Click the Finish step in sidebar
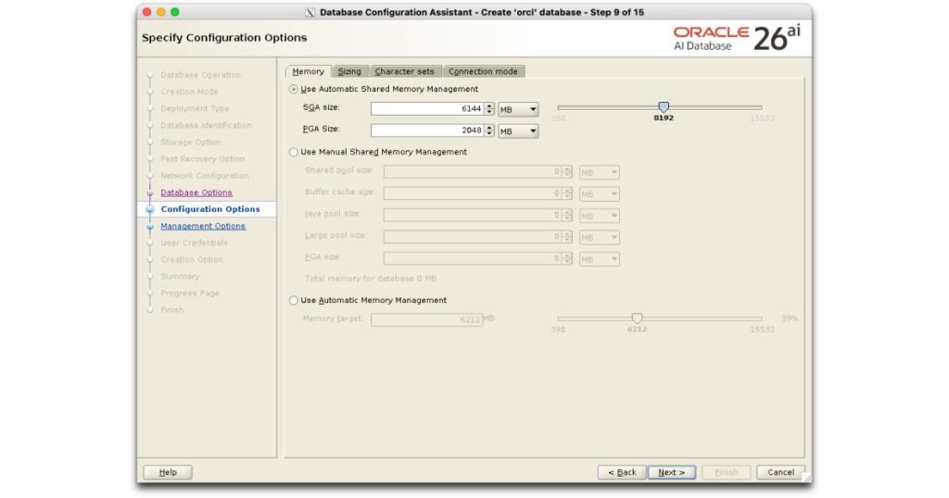This screenshot has width=949, height=498. 171,310
